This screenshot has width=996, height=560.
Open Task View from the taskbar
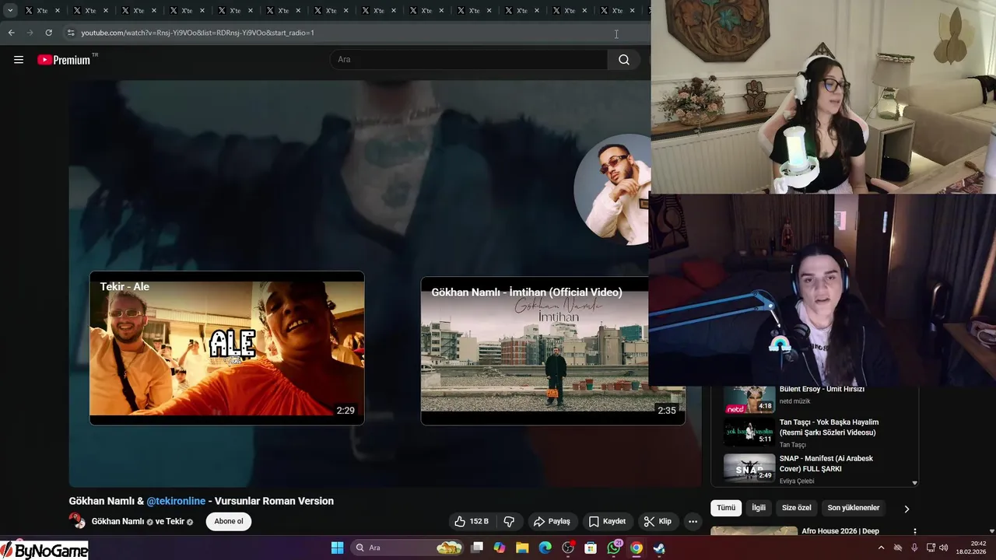477,548
